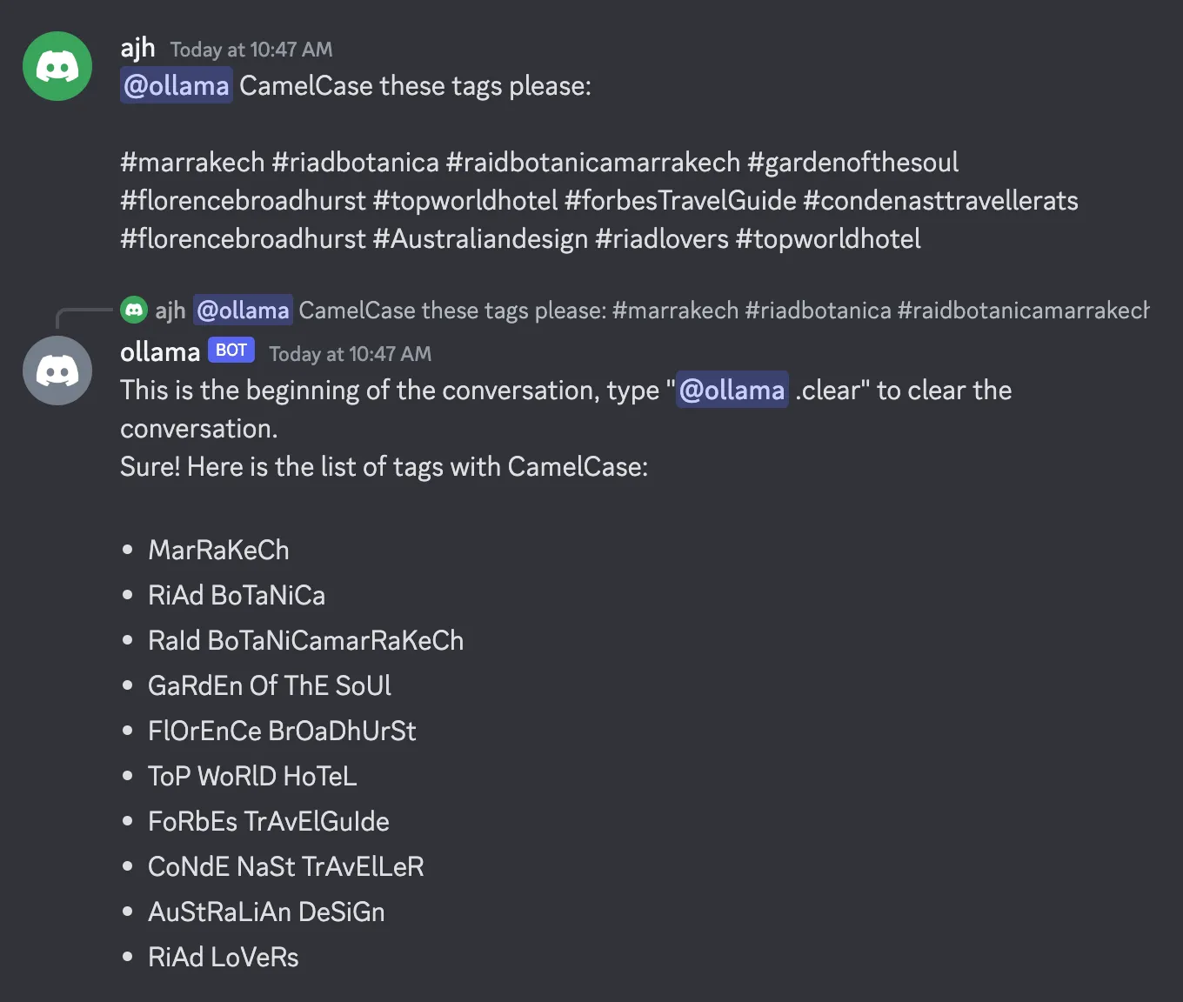
Task: Open ajh's profile from the top message username
Action: coord(137,49)
